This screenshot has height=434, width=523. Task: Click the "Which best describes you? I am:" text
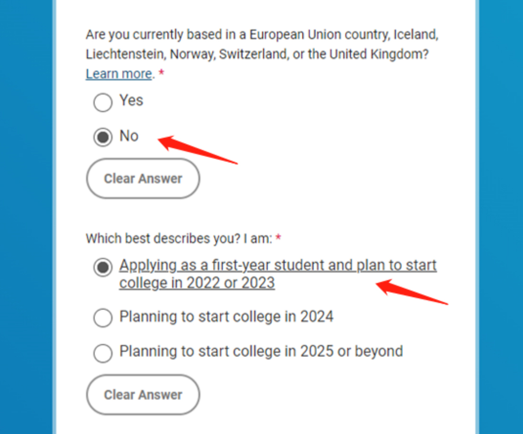(x=178, y=238)
